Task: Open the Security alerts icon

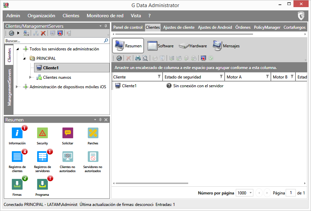Action: tap(42, 134)
